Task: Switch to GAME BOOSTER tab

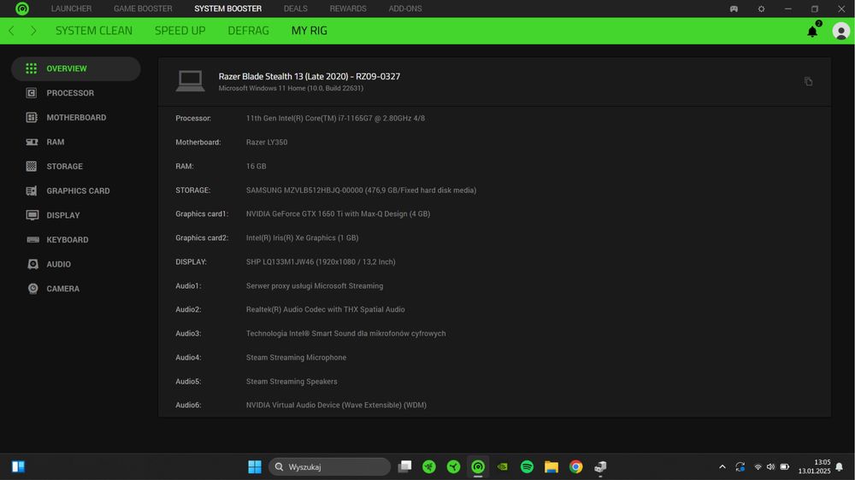Action: [143, 9]
